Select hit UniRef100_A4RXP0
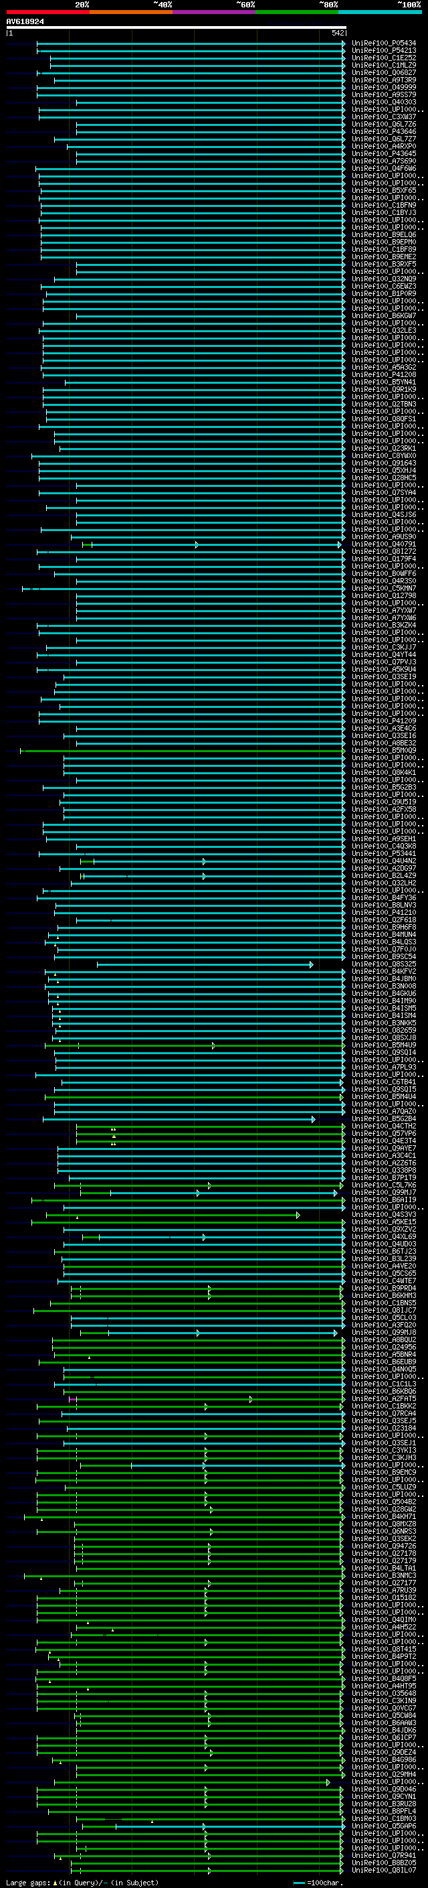 (x=384, y=146)
